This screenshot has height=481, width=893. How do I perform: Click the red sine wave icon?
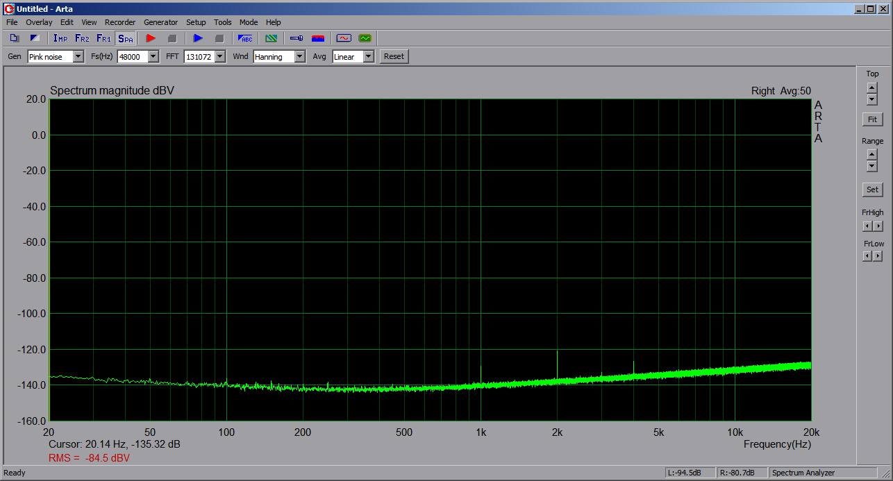[x=343, y=38]
